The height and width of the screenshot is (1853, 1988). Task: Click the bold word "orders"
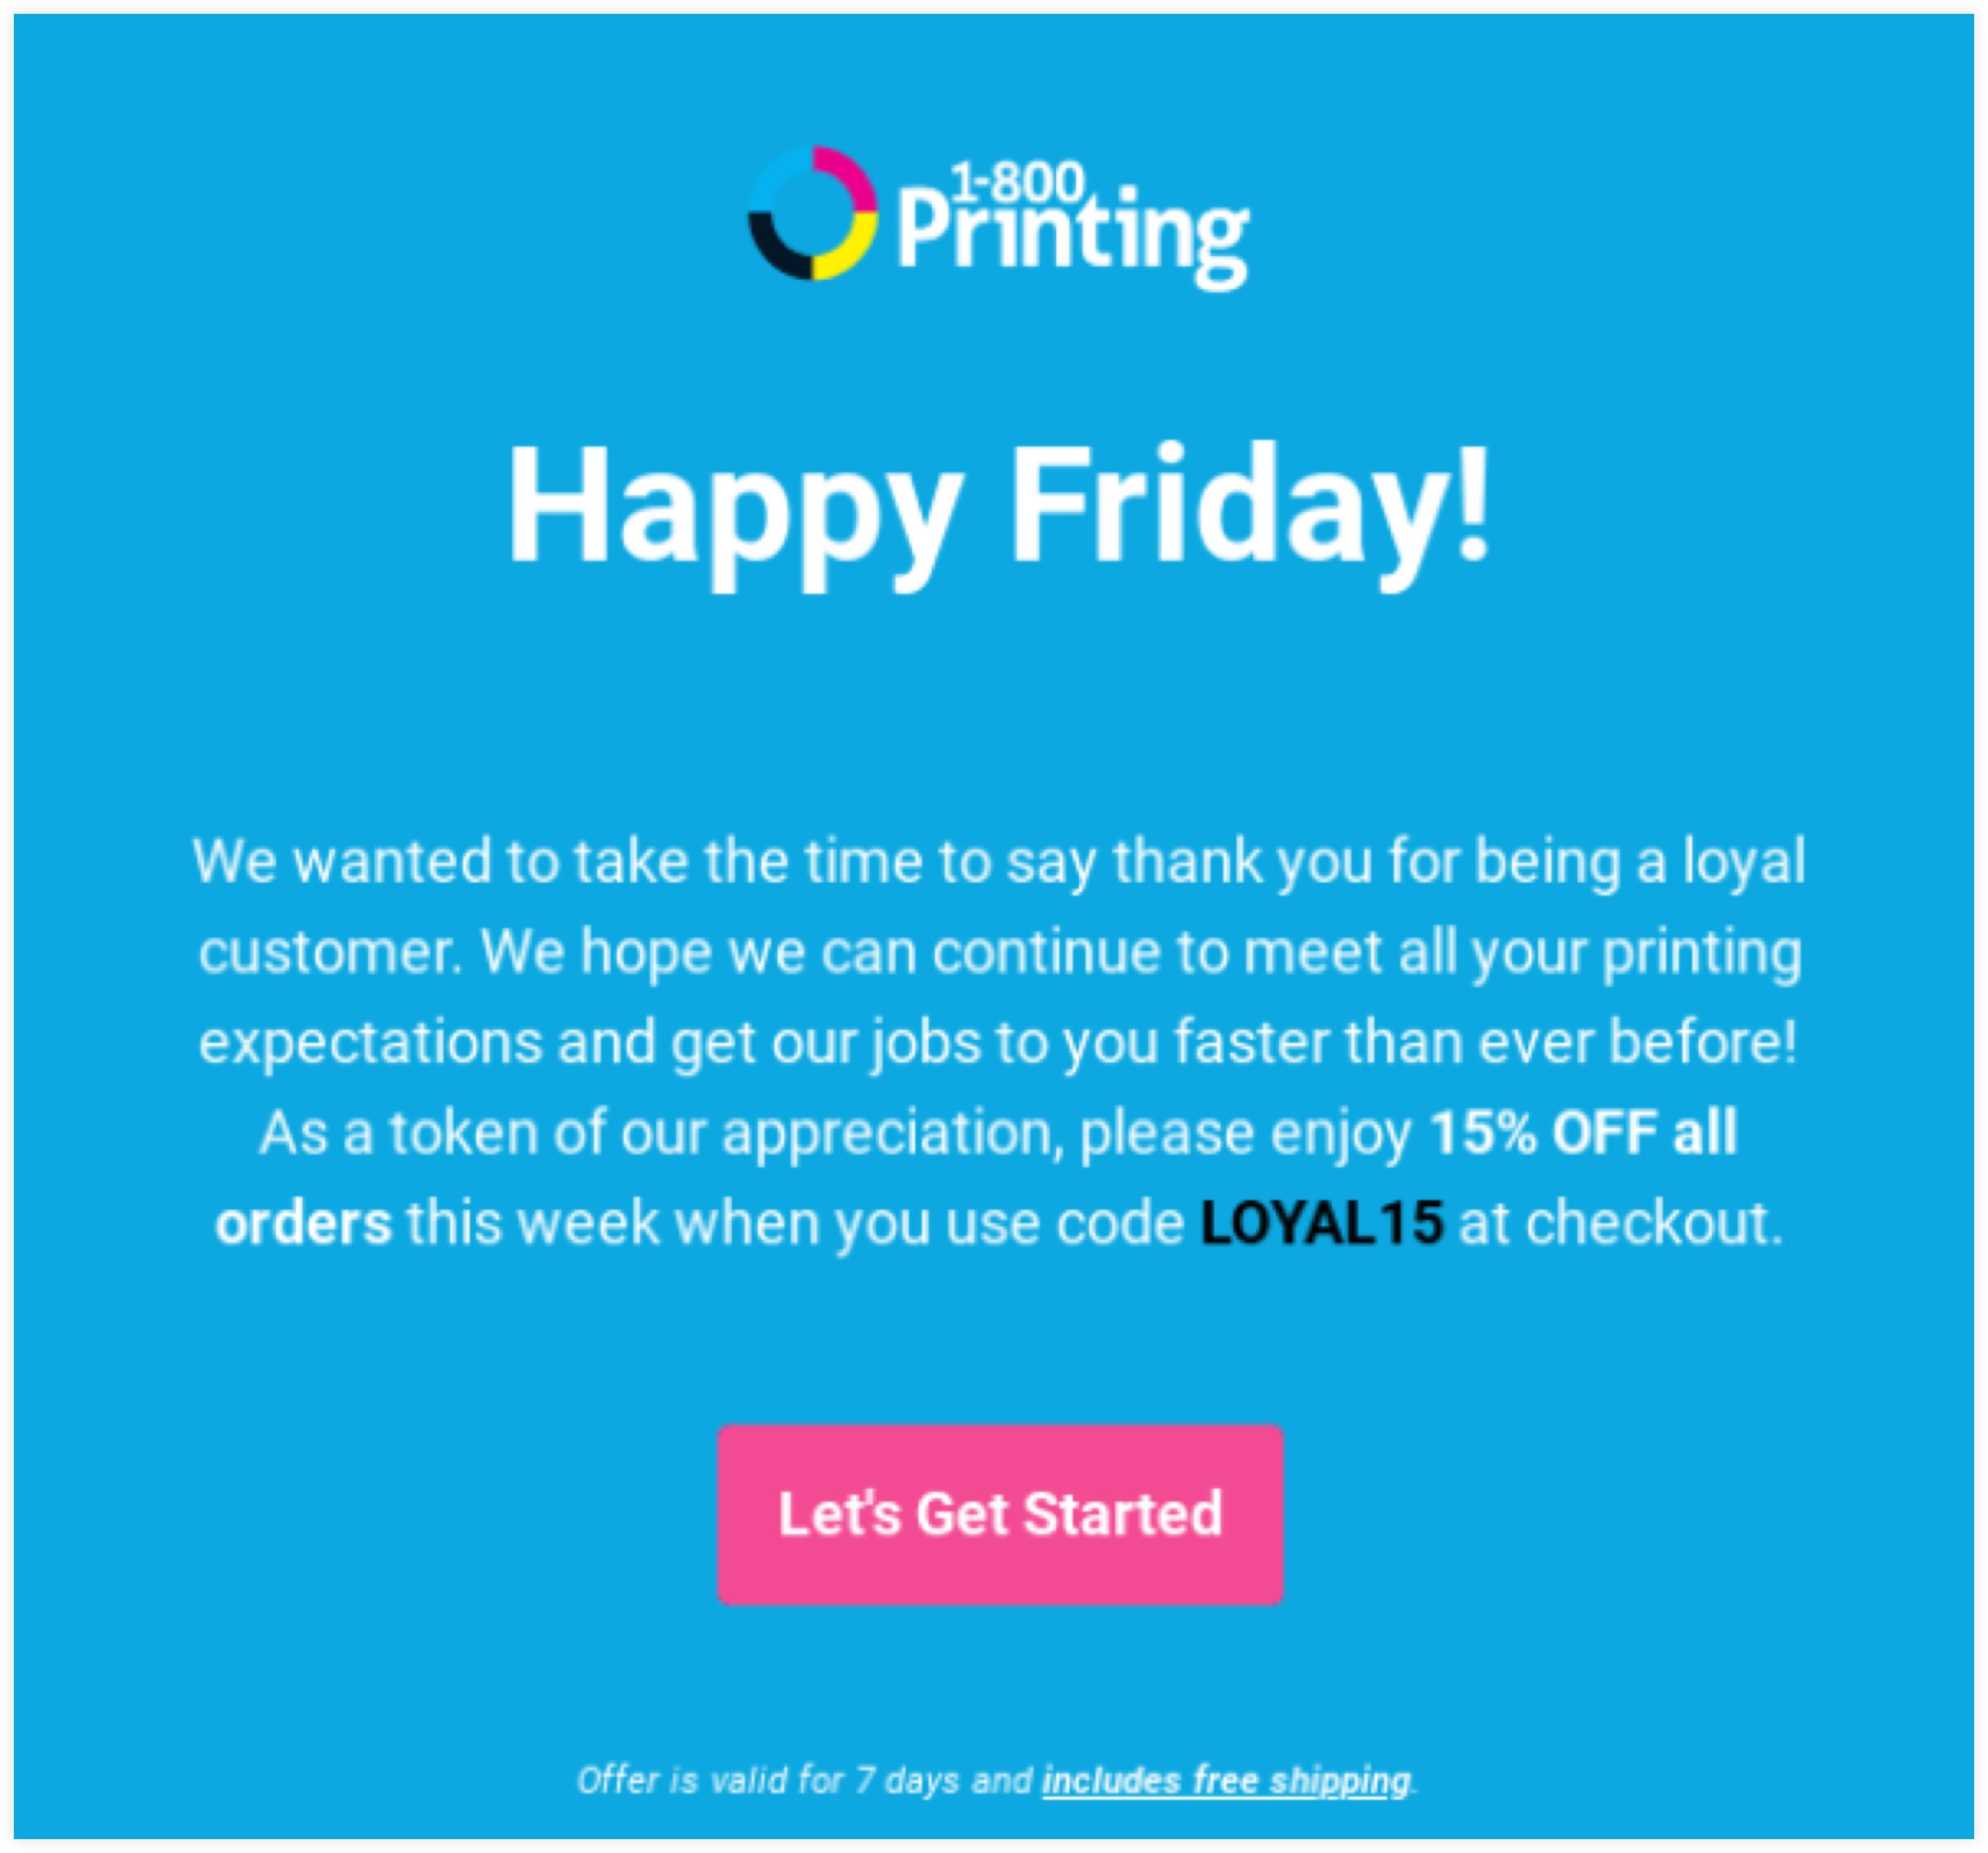click(303, 1224)
